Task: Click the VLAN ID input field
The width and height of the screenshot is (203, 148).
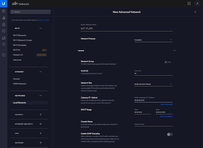Action: tap(154, 73)
